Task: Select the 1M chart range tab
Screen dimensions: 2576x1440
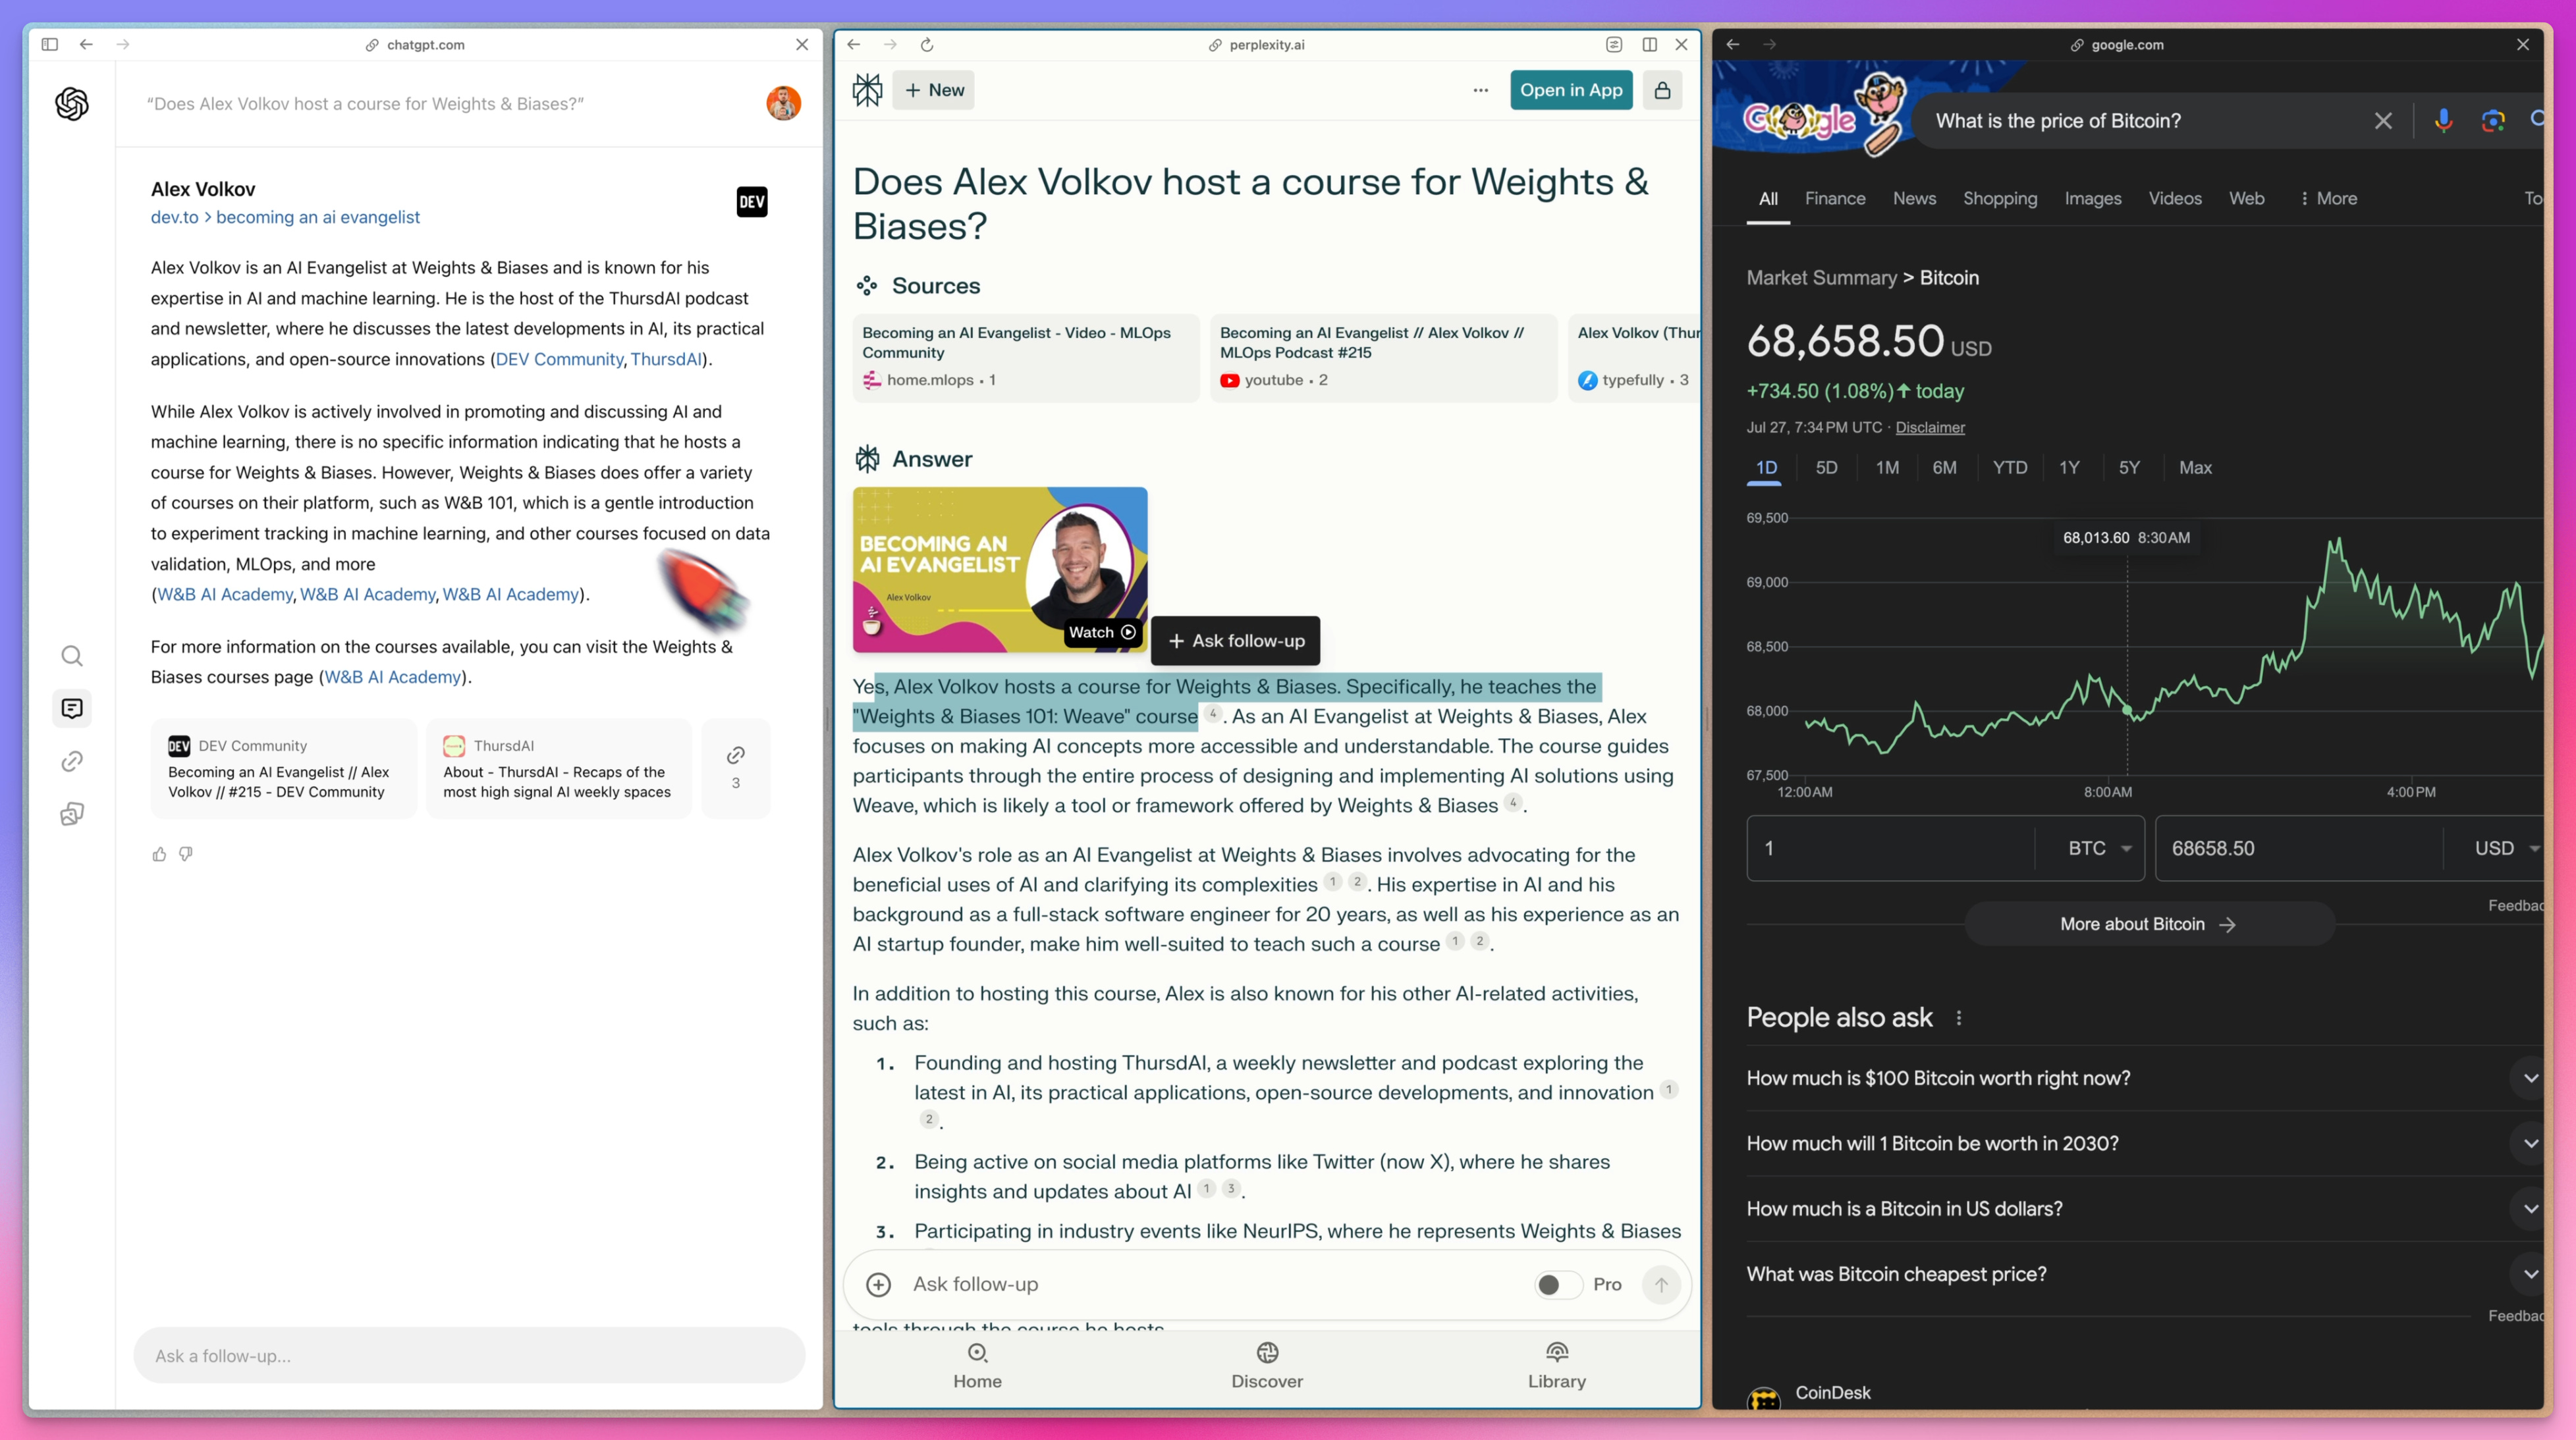Action: coord(1887,468)
